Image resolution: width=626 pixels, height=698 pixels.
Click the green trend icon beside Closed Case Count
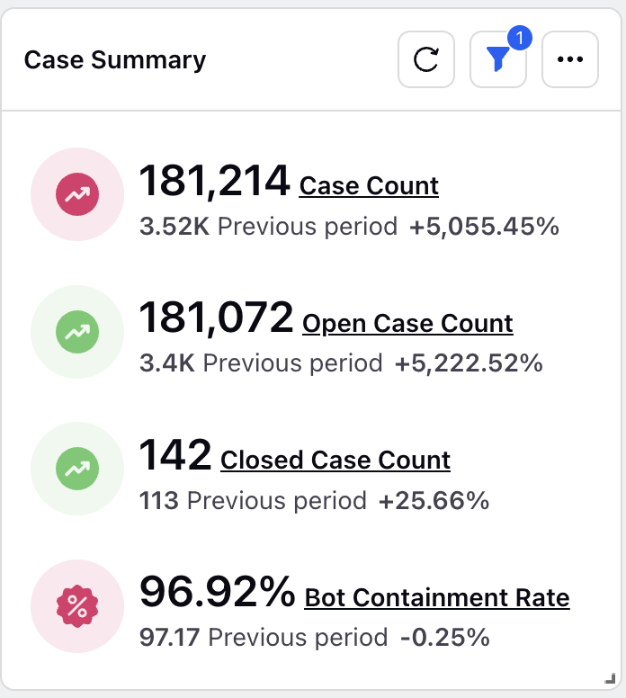(x=77, y=469)
